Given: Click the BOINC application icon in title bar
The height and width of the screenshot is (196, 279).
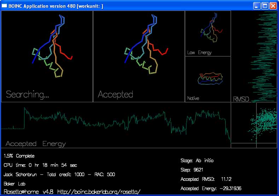Looking at the screenshot, I should (4, 6).
